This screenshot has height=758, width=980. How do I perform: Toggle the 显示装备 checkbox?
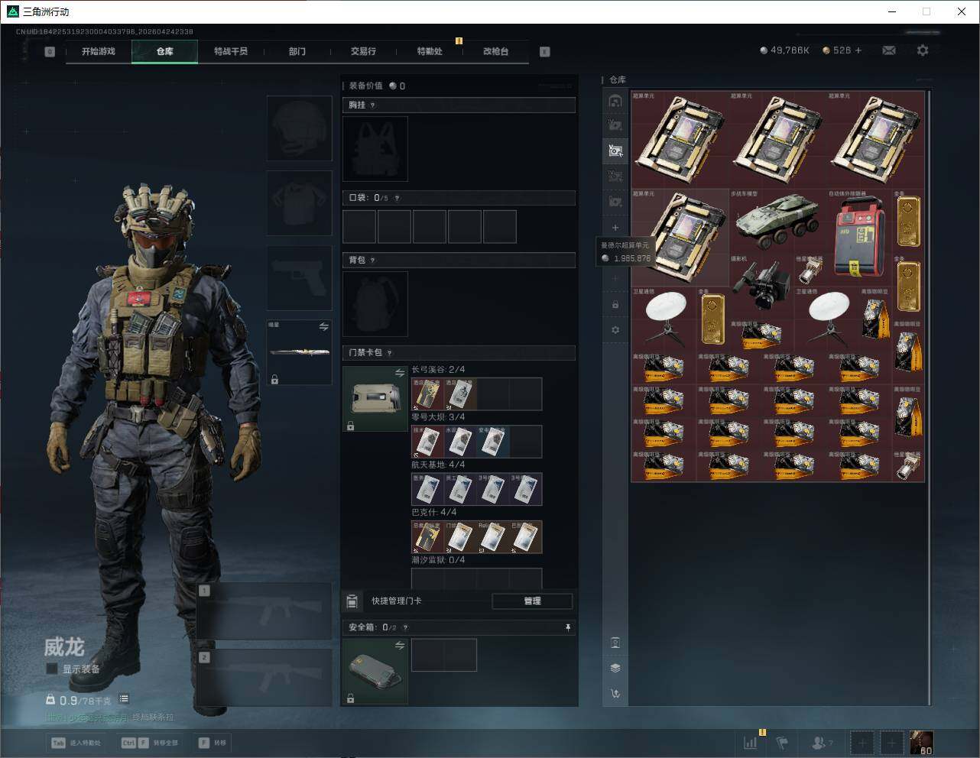tap(52, 669)
